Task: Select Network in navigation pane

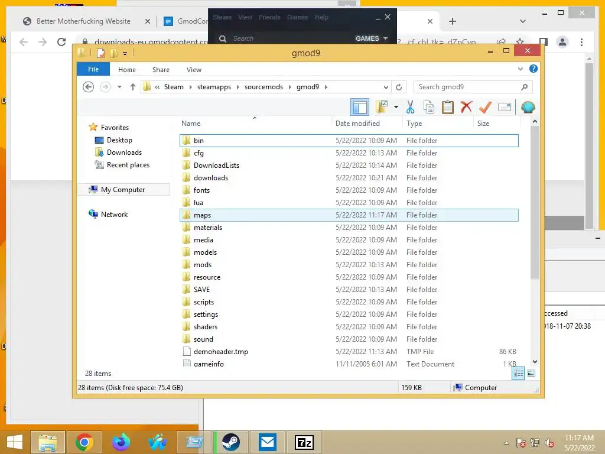Action: tap(114, 214)
